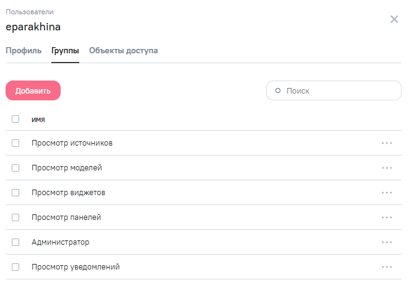Open three-dot menu for Администратор row
The image size is (411, 285).
pyautogui.click(x=387, y=242)
